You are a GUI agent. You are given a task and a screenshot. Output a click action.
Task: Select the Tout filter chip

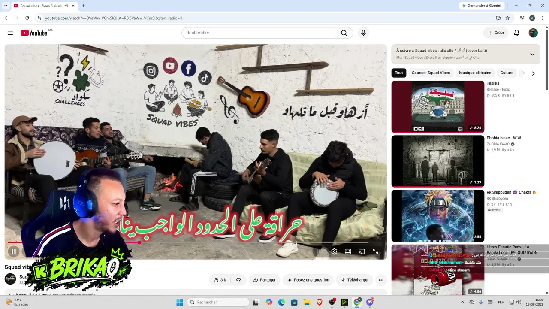click(399, 73)
